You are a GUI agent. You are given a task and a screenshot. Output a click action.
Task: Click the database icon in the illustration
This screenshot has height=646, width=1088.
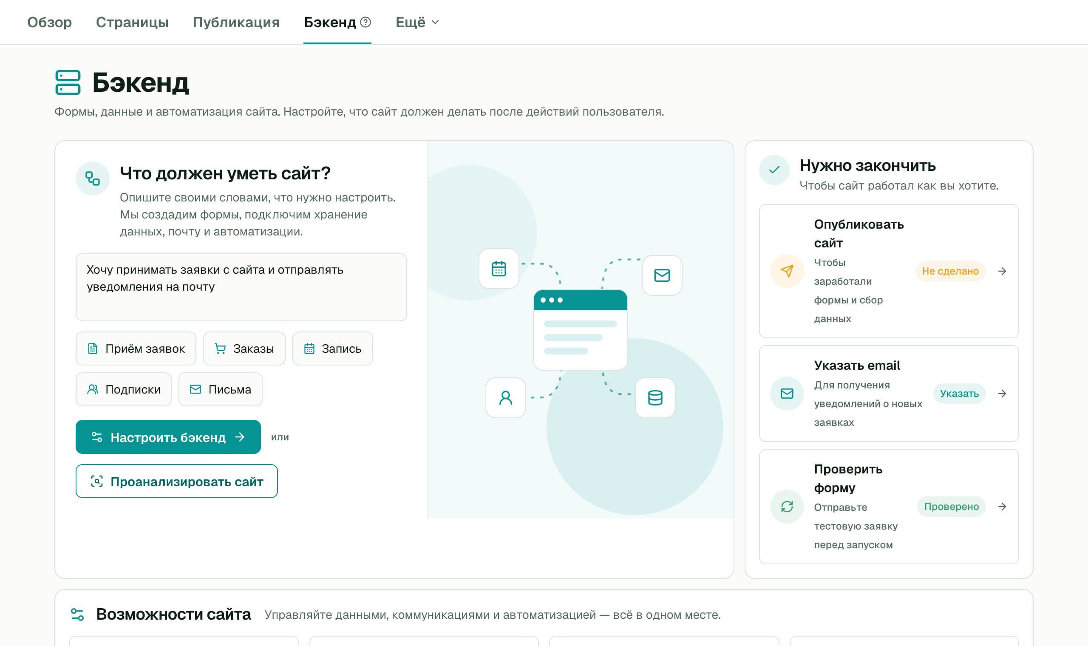tap(655, 398)
